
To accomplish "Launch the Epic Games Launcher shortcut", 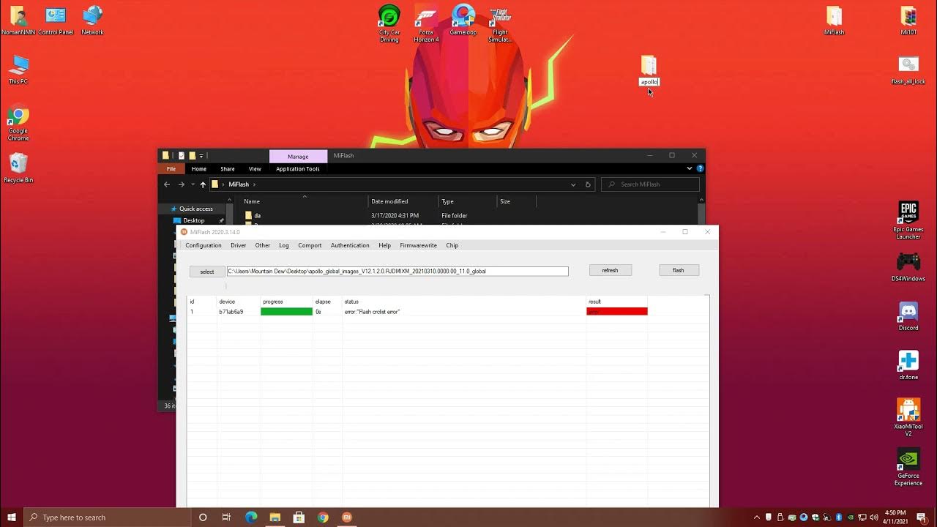I will [908, 220].
